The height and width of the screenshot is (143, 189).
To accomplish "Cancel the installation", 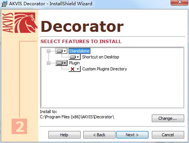I will coord(168,135).
